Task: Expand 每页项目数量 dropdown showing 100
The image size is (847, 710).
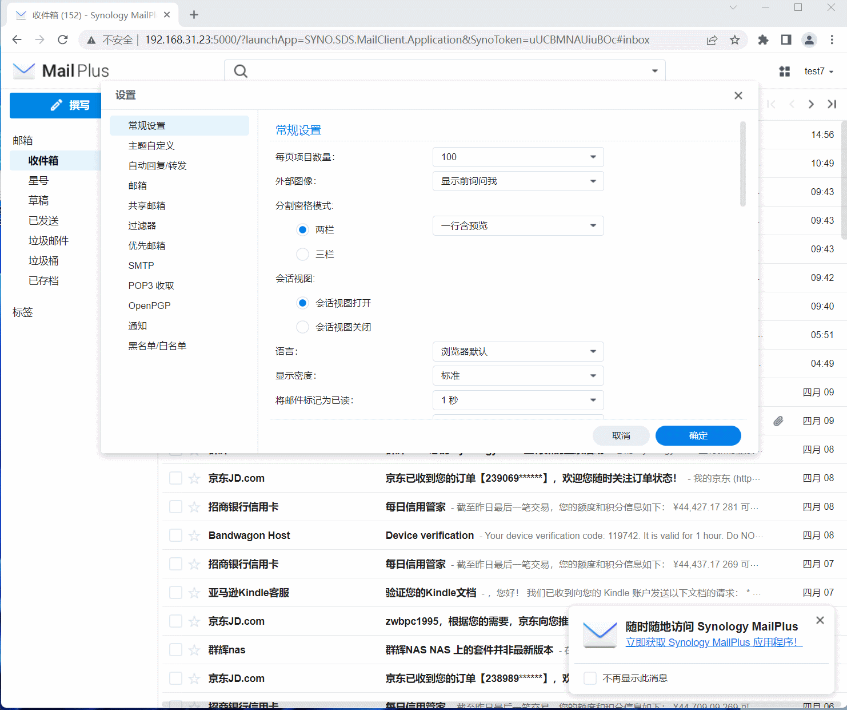Action: pos(518,157)
